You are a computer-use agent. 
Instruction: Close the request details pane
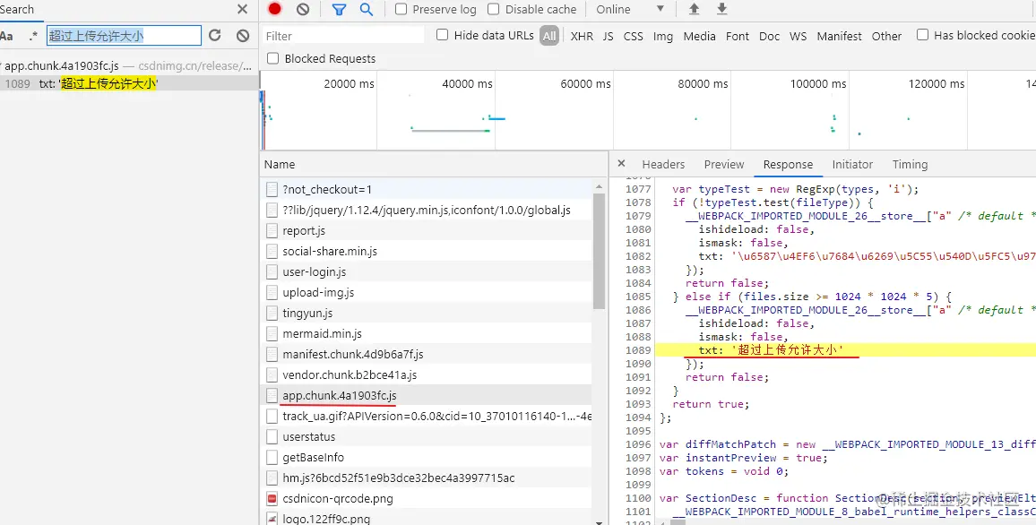click(620, 164)
